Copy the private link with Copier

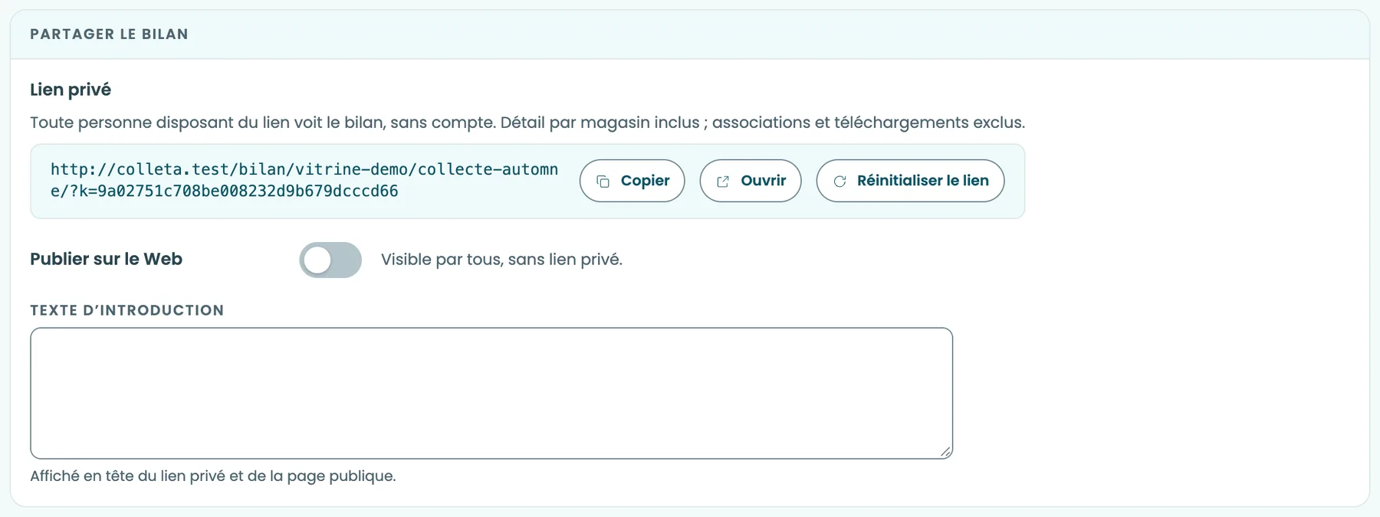[x=632, y=181]
